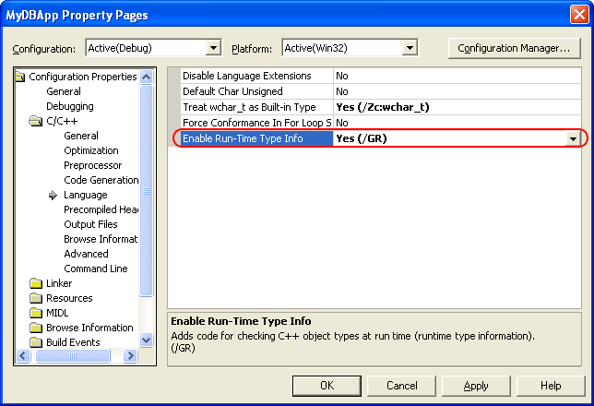Viewport: 594px width, 406px height.
Task: Select the Preprocessor tree item
Action: [x=92, y=165]
